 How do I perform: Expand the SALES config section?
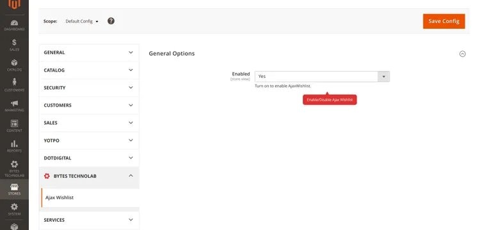[89, 123]
